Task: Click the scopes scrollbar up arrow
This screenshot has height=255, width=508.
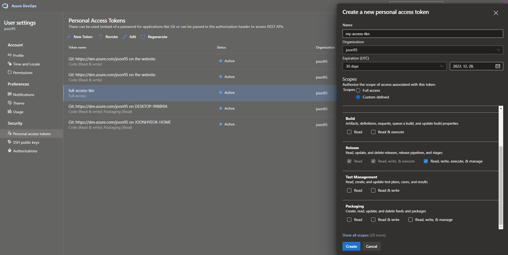Action: (501, 108)
